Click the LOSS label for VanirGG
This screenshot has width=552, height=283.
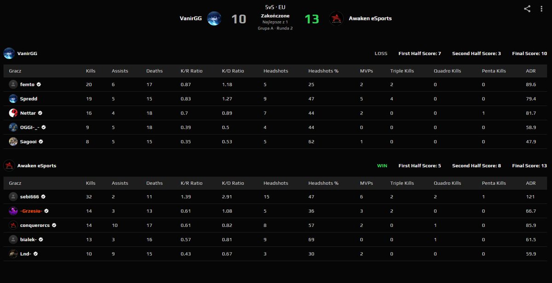point(381,53)
